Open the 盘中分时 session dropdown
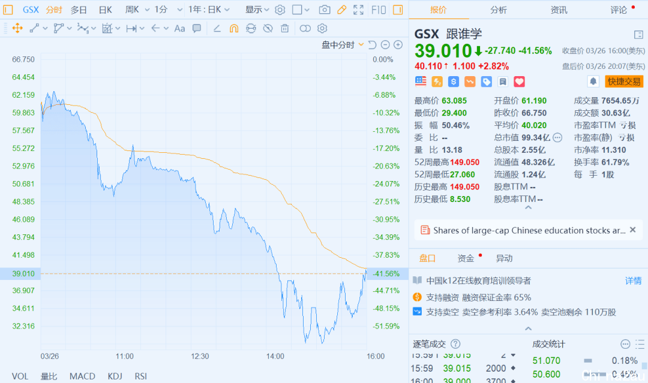 coord(343,45)
